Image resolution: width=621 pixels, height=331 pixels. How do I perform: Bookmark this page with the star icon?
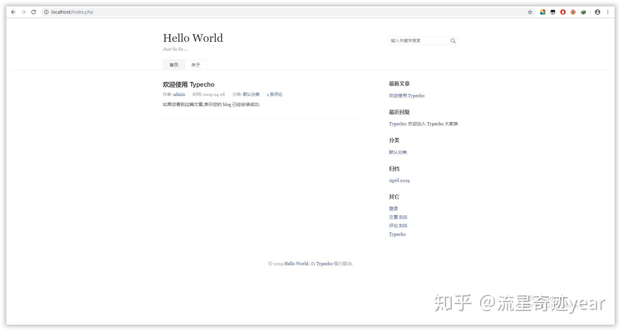point(530,12)
